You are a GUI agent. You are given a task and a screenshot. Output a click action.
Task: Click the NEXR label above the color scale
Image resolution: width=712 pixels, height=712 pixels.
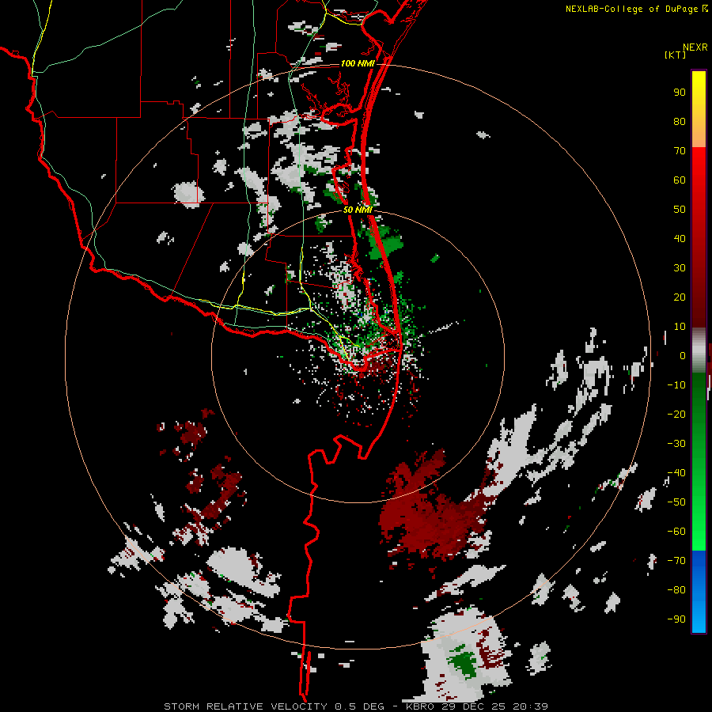[x=695, y=47]
